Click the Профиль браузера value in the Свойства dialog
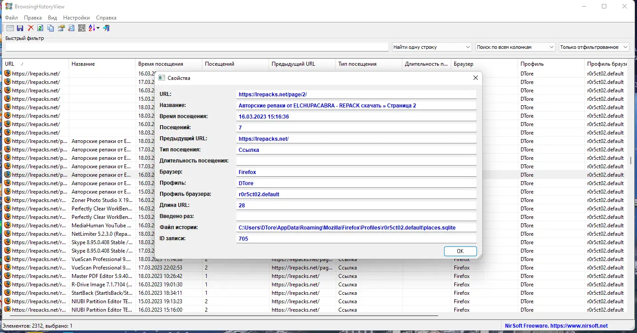This screenshot has height=333, width=637. (357, 194)
